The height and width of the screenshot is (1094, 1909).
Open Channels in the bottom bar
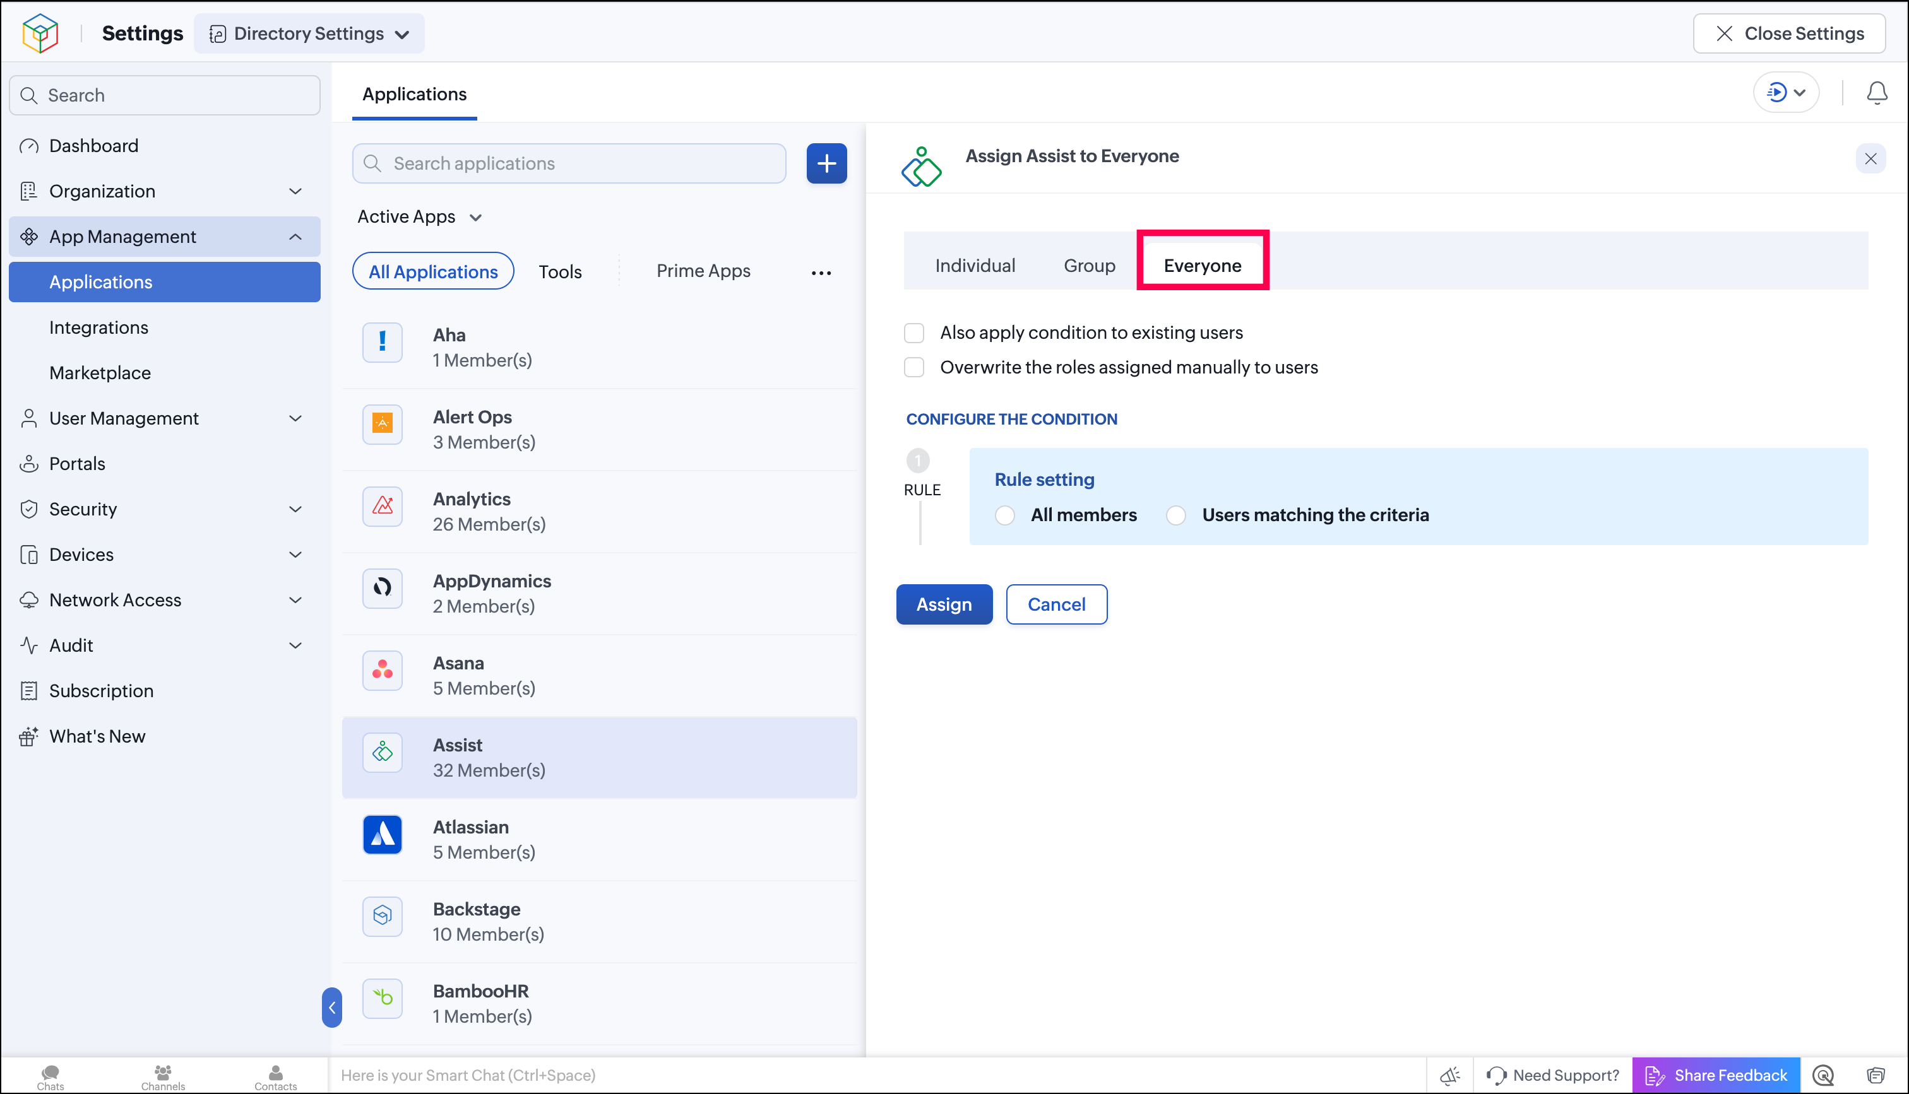point(162,1077)
